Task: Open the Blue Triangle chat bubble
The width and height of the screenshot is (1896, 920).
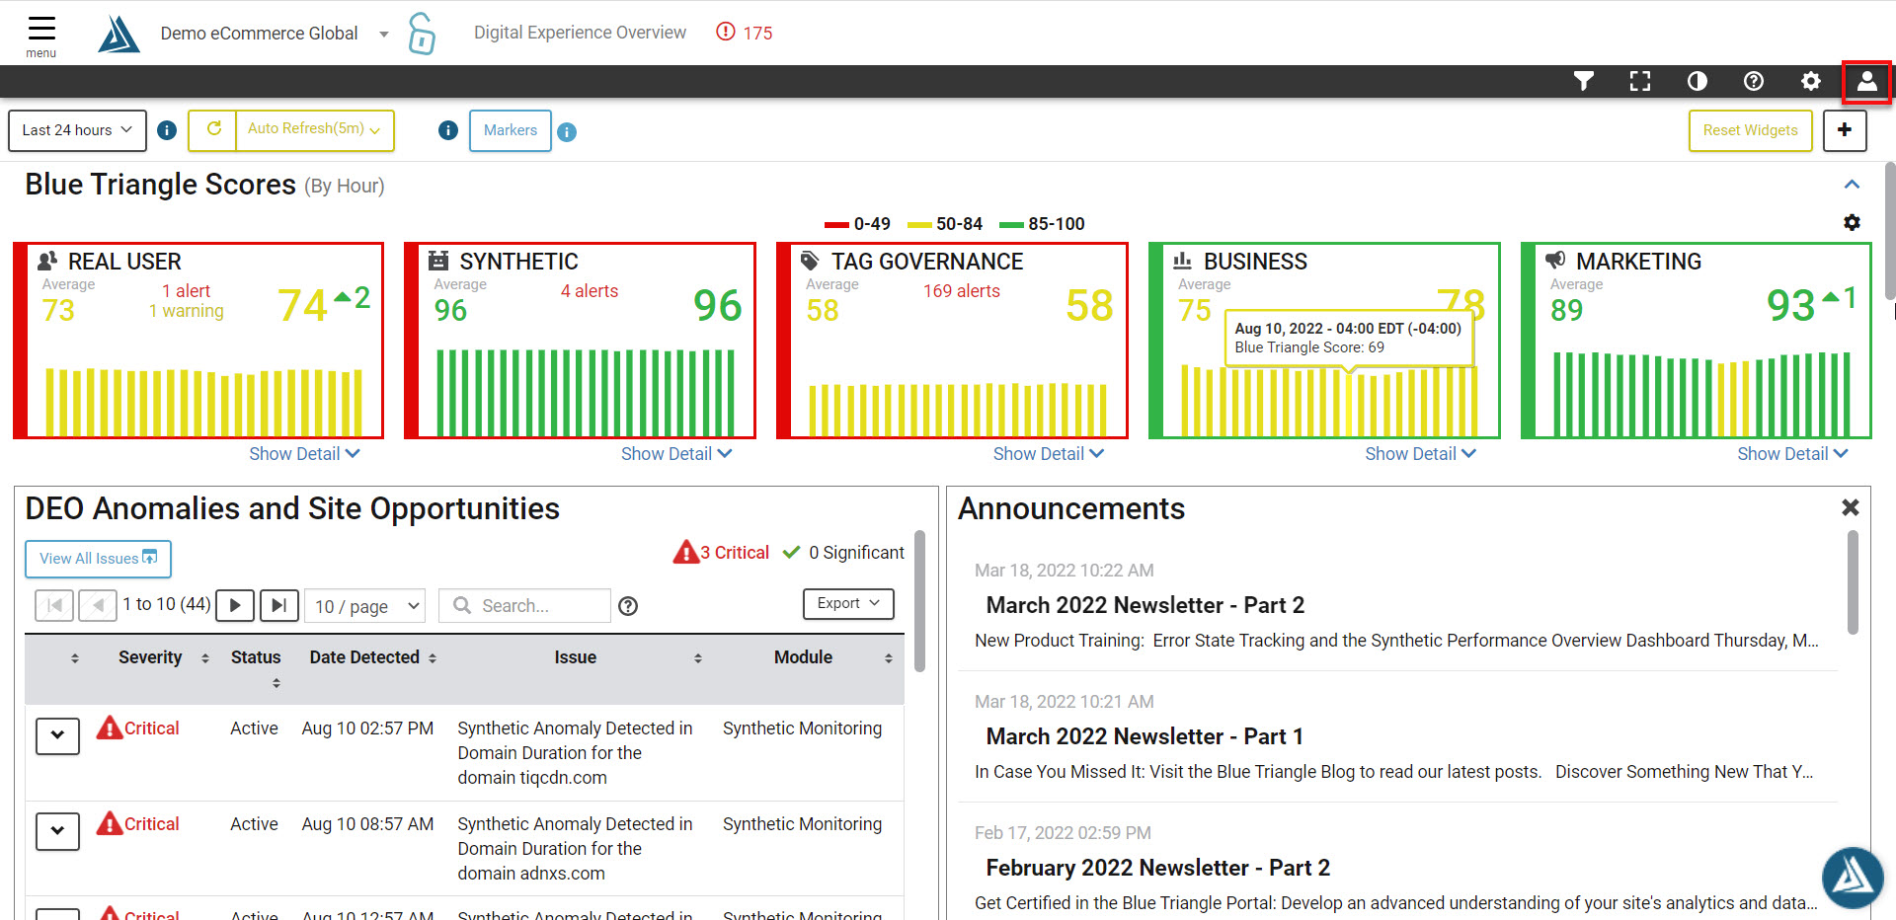Action: coord(1853,877)
